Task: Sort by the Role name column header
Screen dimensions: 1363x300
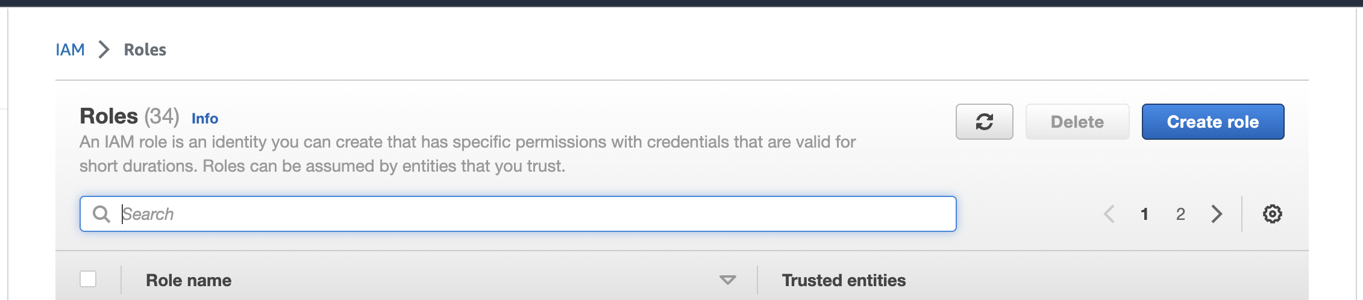Action: (x=189, y=280)
